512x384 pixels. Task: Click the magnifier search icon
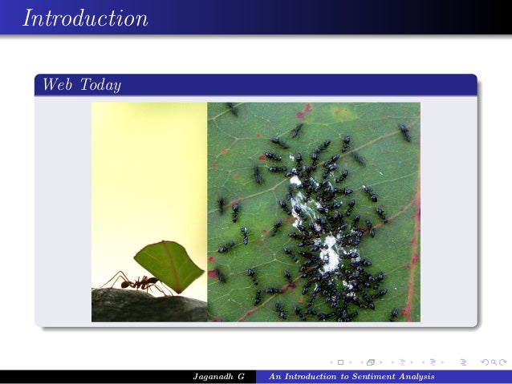[x=494, y=362]
